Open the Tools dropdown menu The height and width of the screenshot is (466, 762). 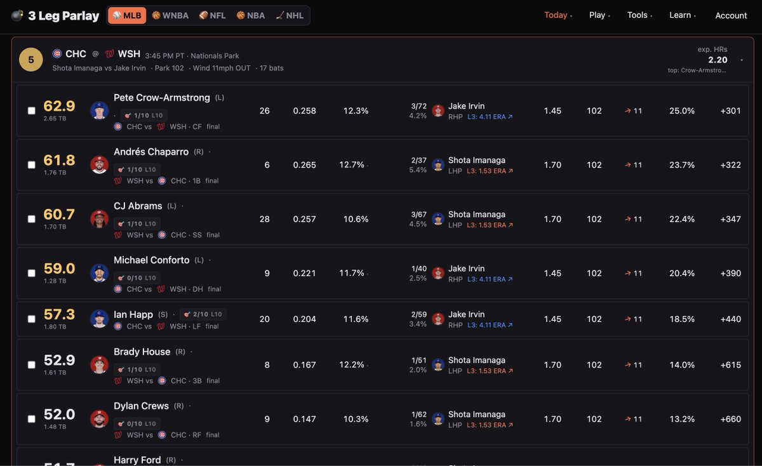pyautogui.click(x=640, y=15)
